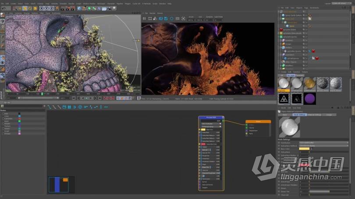The height and width of the screenshot is (199, 355).
Task: Toggle the X axis lock
Action: (x=42, y=8)
